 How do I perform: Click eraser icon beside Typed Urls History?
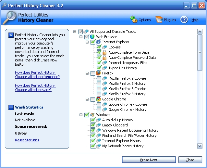point(104,68)
